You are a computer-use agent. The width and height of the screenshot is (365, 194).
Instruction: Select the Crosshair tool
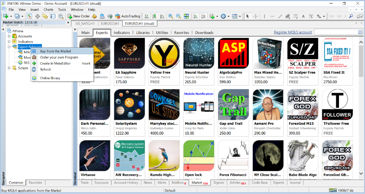[255, 16]
